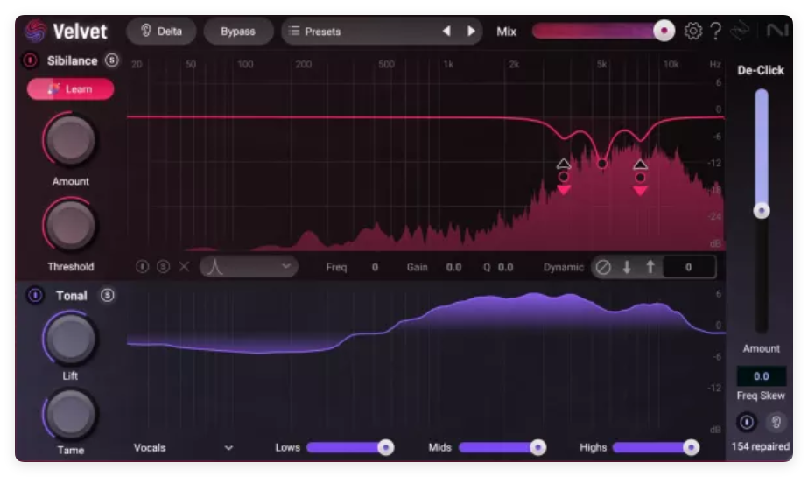The width and height of the screenshot is (808, 477).
Task: Go to previous preset arrow
Action: pos(446,31)
